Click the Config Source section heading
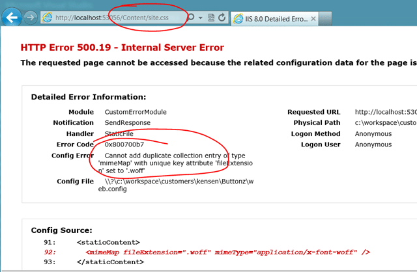Screen dimensions: 417x272 click(x=61, y=230)
